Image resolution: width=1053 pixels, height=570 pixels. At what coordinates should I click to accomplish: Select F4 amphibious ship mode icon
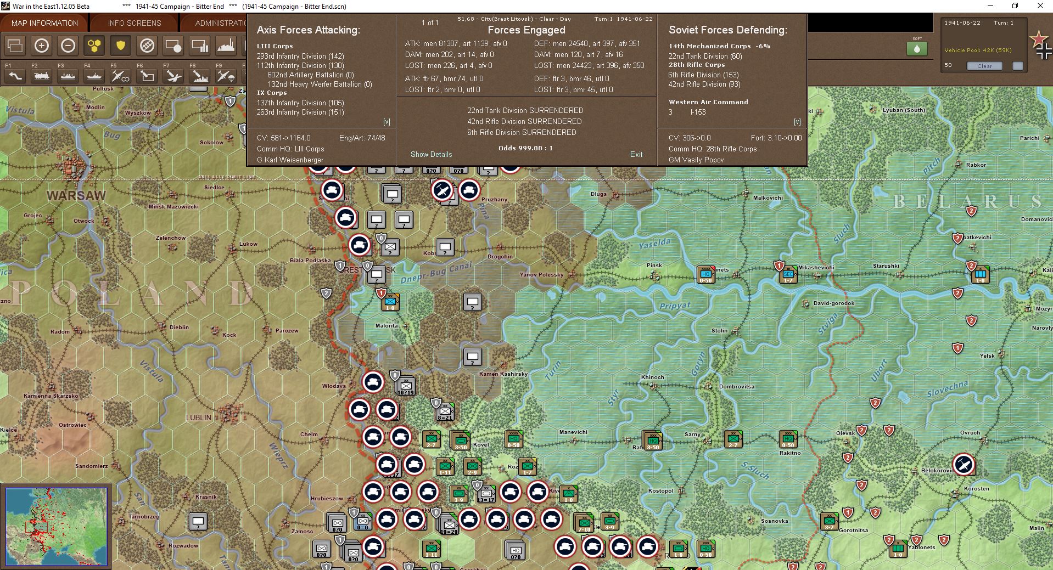(x=94, y=76)
